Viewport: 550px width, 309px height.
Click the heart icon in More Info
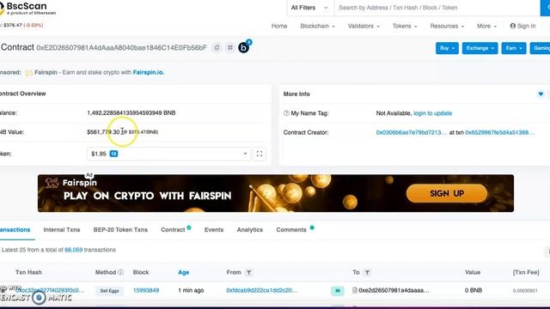(x=541, y=94)
